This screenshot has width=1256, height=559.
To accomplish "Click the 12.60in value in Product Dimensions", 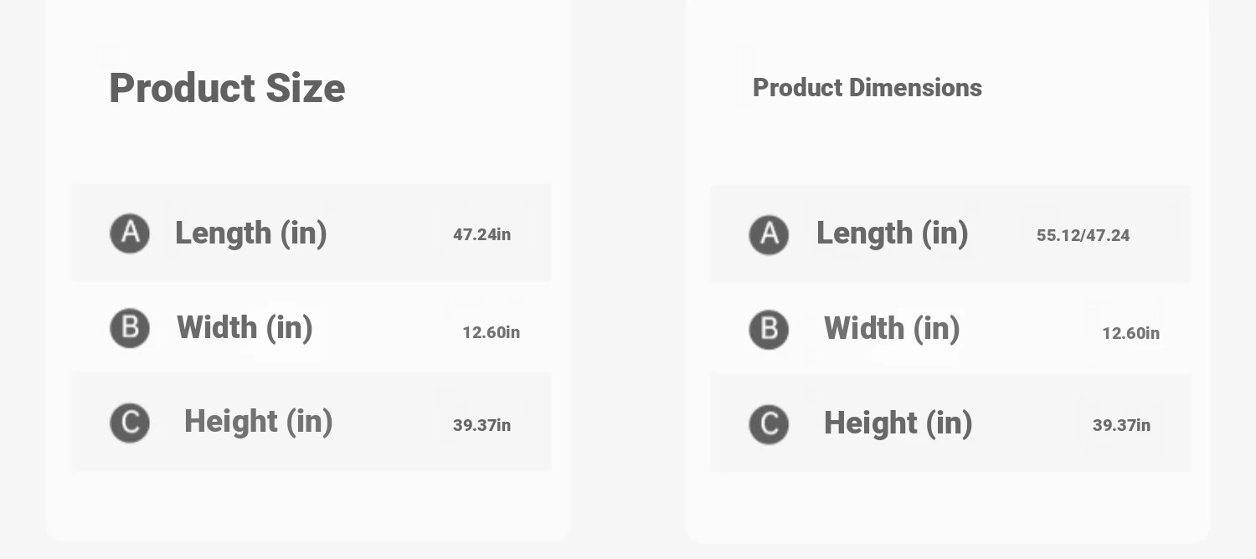I will pos(1131,333).
